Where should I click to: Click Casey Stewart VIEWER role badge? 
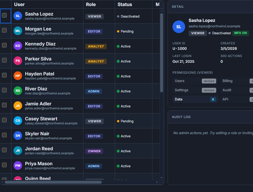(x=95, y=121)
